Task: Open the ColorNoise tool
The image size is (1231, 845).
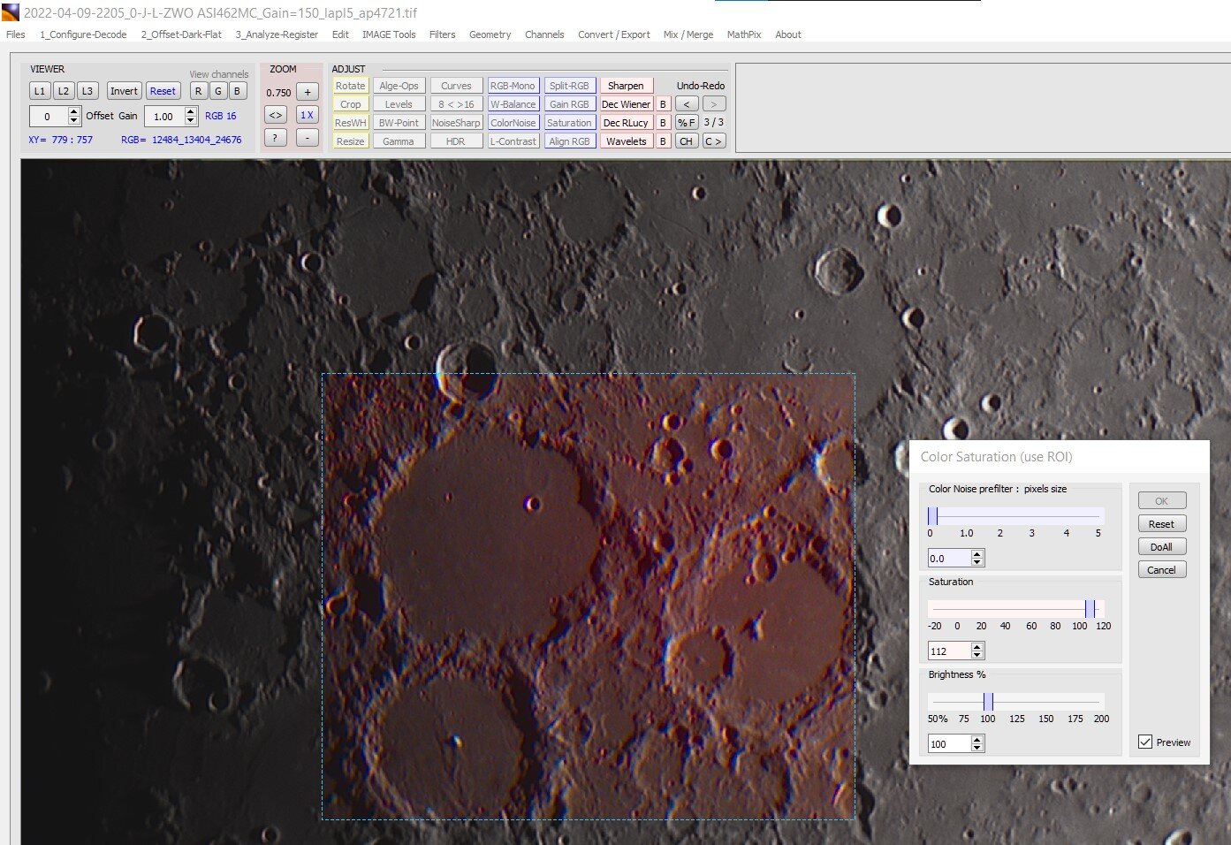Action: (x=513, y=123)
